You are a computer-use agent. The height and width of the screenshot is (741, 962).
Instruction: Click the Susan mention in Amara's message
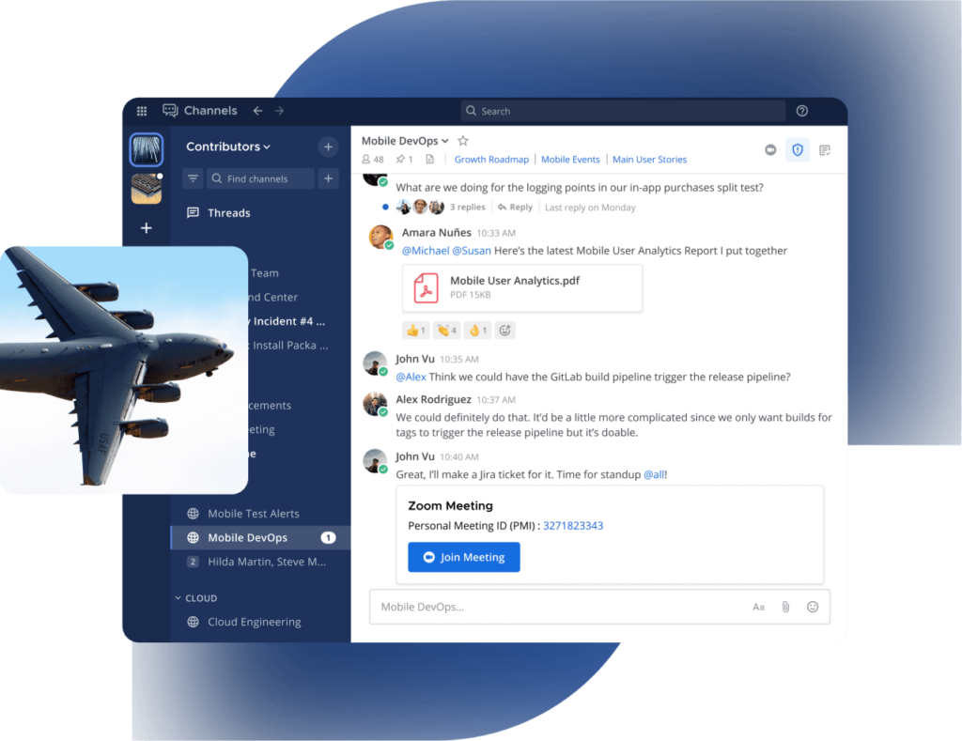[x=470, y=251]
